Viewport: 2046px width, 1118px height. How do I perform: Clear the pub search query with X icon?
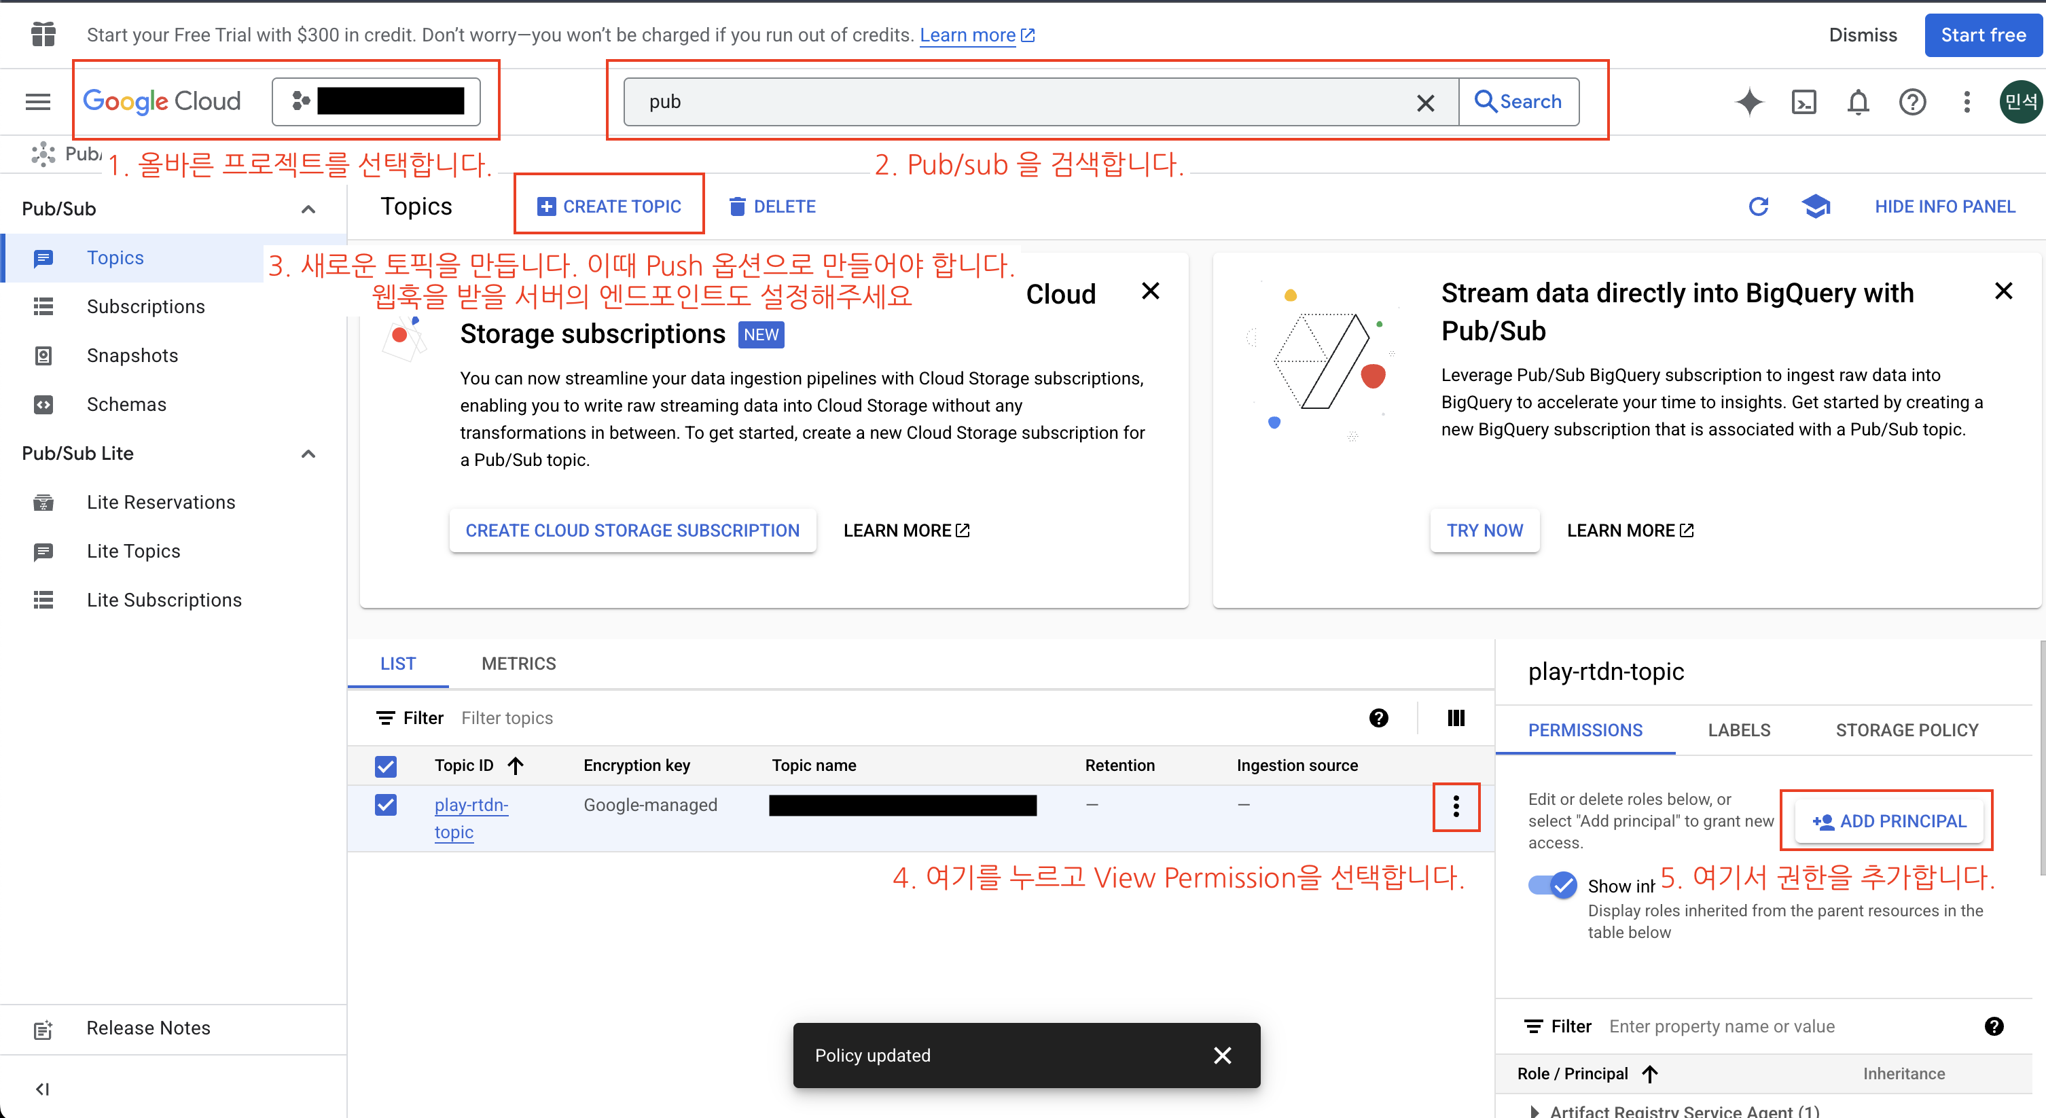(x=1425, y=102)
